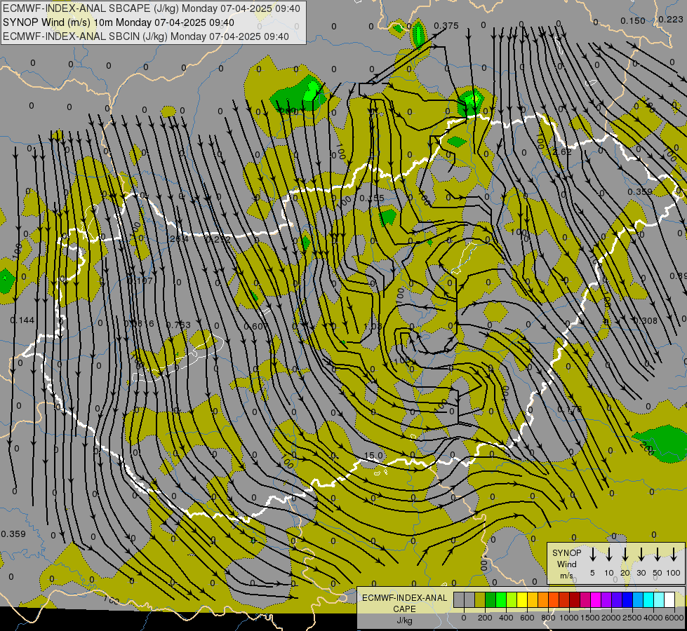Screen dimensions: 687x631
Task: Pick the pure yellow CAPE legend swatch
Action: [522, 600]
